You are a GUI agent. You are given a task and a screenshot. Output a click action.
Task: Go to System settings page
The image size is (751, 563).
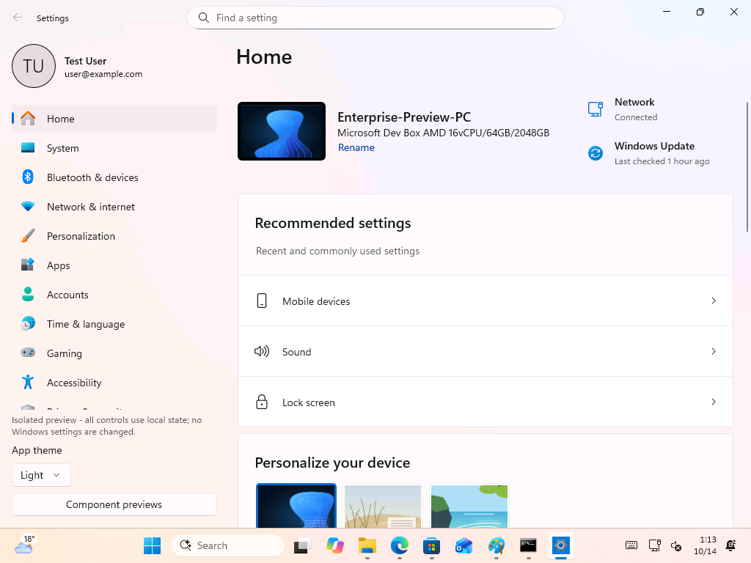tap(114, 148)
